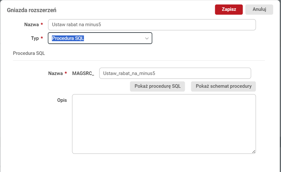The height and width of the screenshot is (172, 281).
Task: Focus the top Nazwa field with 'Ustaw rabat na minus5'
Action: click(x=152, y=25)
